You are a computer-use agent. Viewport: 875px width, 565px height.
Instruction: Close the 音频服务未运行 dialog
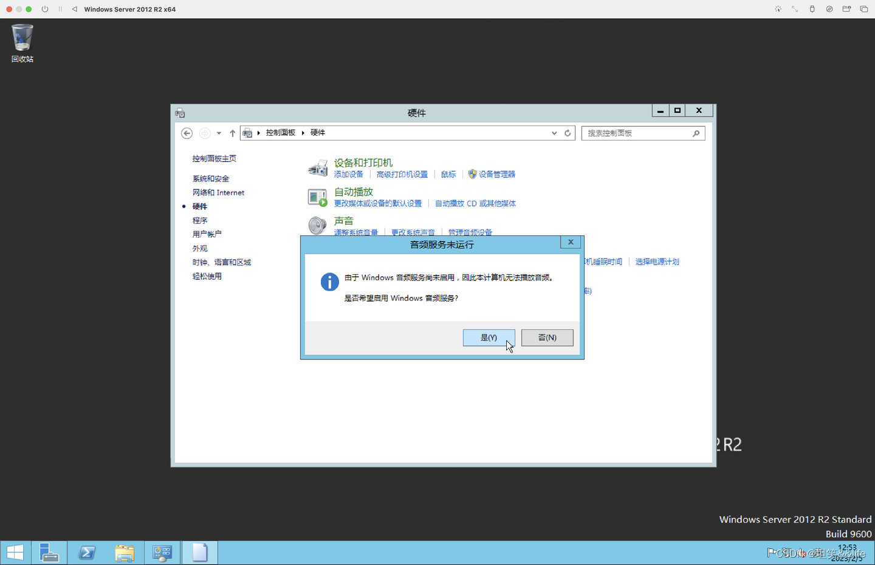[571, 242]
